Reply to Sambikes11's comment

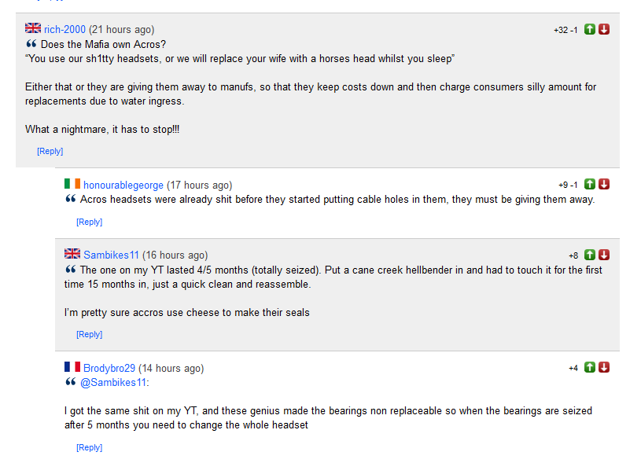pyautogui.click(x=89, y=334)
